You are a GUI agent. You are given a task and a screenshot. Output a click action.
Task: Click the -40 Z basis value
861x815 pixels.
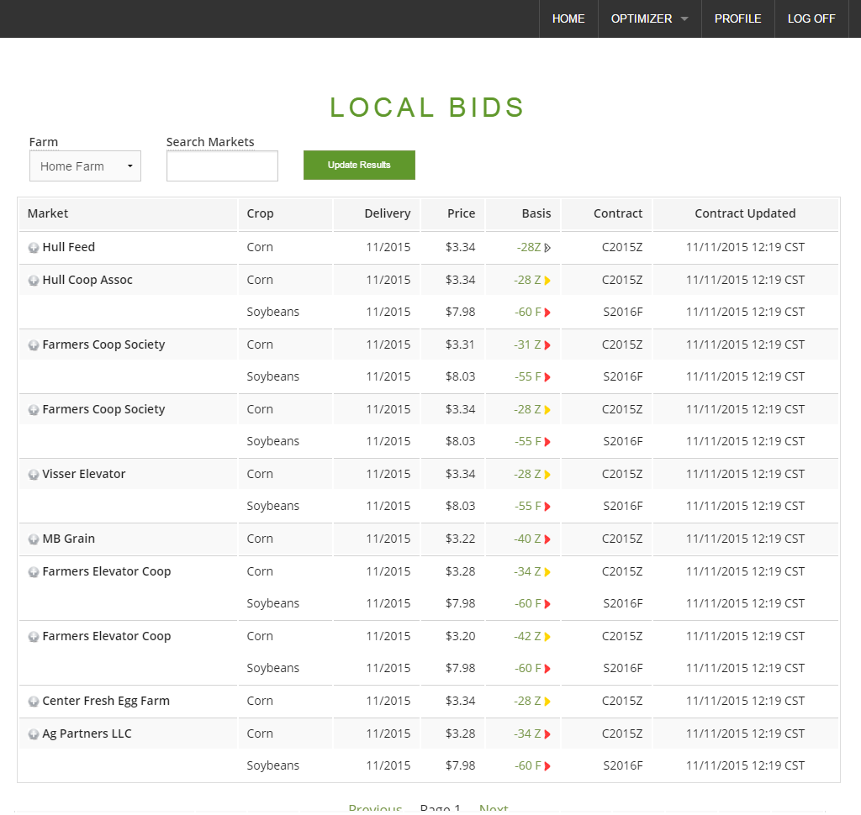pos(527,539)
